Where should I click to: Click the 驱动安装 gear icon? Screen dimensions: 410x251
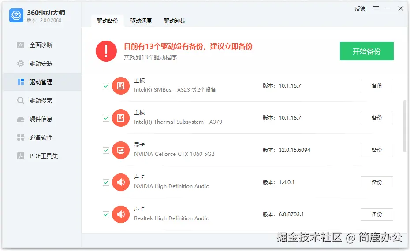(x=21, y=63)
